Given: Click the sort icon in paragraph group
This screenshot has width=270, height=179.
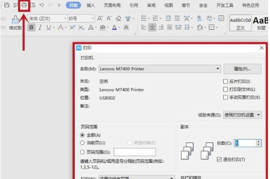Looking at the screenshot, I should click(199, 18).
